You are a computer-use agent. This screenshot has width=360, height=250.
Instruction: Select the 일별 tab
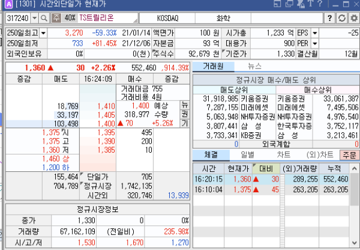(x=247, y=155)
